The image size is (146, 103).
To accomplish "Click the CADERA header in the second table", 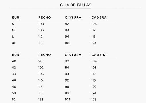I will pyautogui.click(x=99, y=55).
